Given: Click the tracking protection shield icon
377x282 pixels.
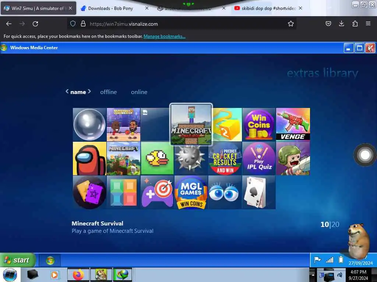Looking at the screenshot, I should click(73, 23).
